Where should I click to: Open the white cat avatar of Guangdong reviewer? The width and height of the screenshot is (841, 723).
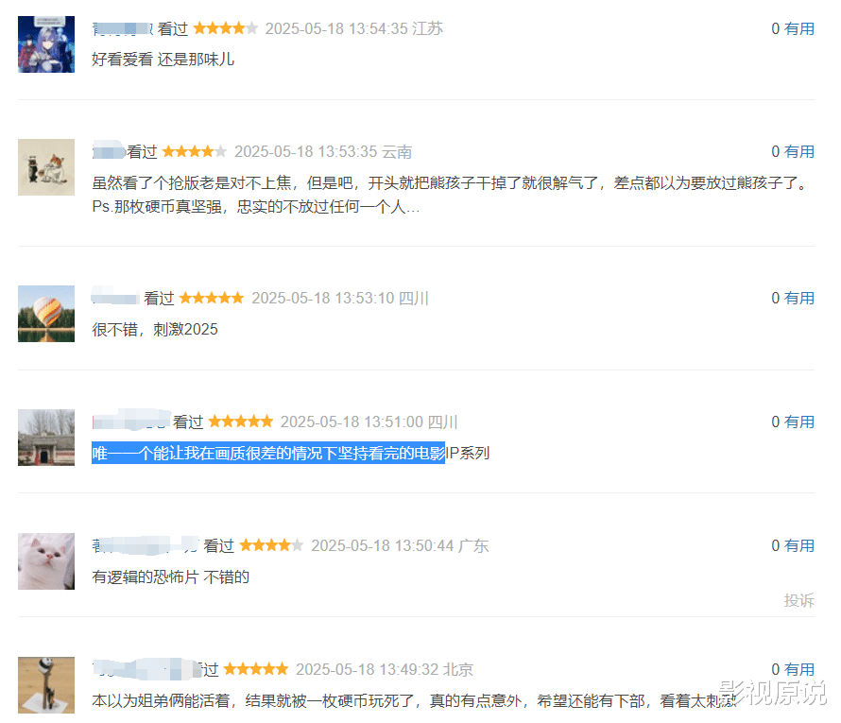click(46, 561)
